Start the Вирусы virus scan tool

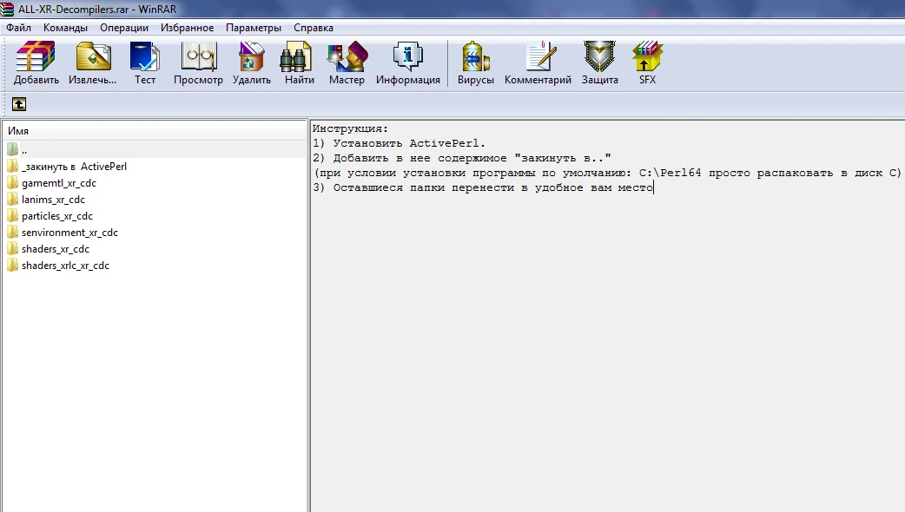tap(476, 63)
